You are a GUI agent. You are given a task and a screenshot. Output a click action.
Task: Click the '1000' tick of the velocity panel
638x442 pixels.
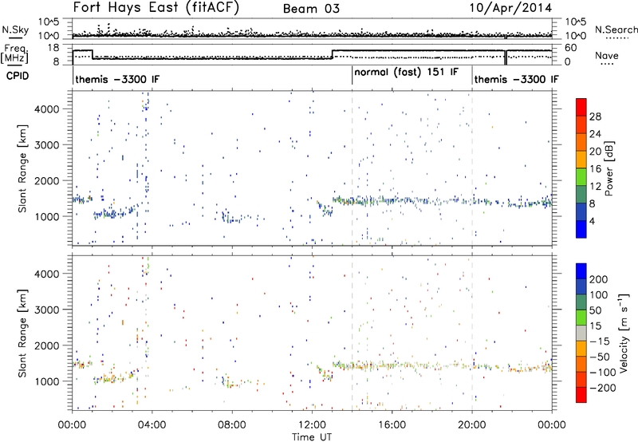pos(46,381)
